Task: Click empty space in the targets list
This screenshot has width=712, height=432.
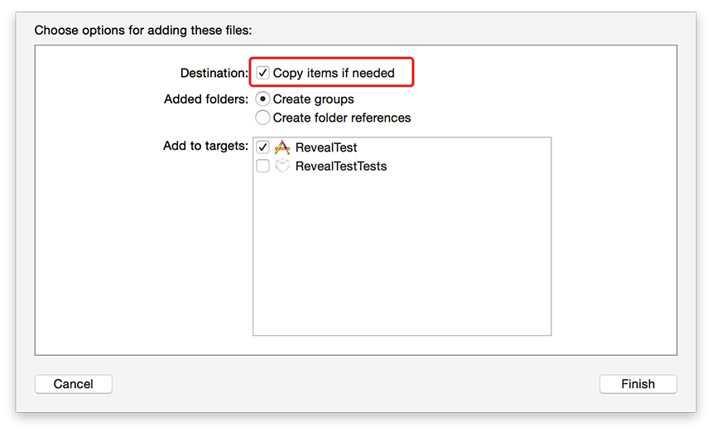Action: point(402,254)
